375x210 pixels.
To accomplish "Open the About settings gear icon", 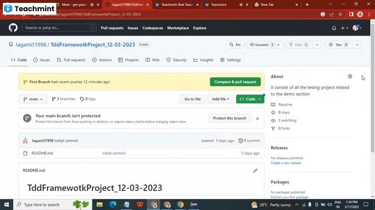I will [x=350, y=76].
